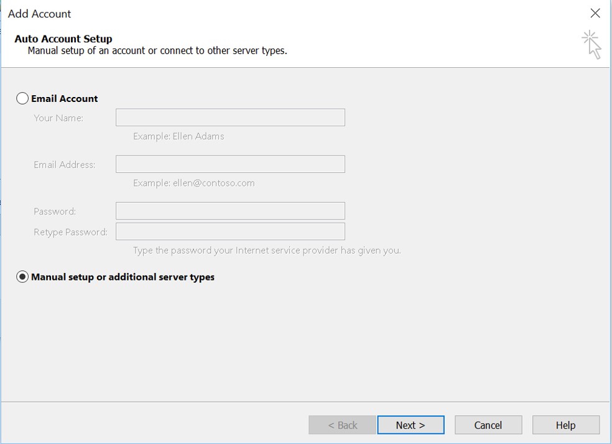This screenshot has width=612, height=444.
Task: Click the "Retype Password:" field label
Action: [x=71, y=232]
